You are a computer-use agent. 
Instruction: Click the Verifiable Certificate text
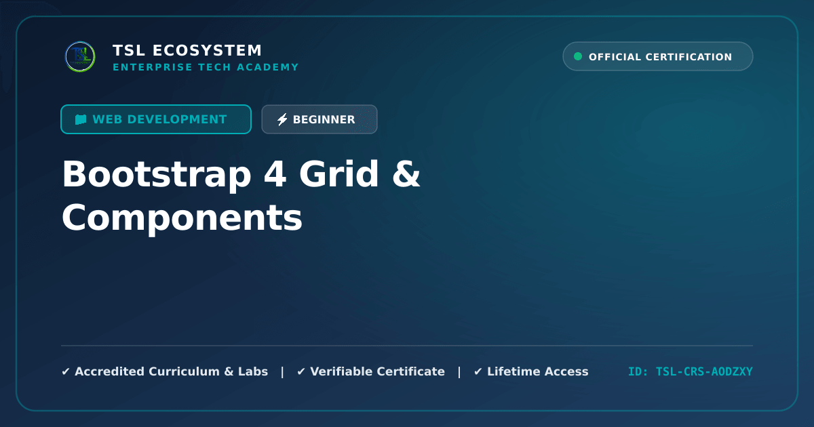[377, 371]
